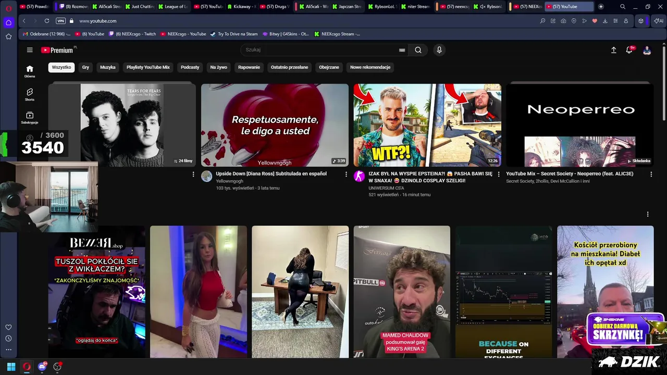Switch to the League of Legends browser tab

coord(172,7)
